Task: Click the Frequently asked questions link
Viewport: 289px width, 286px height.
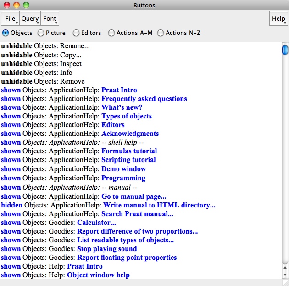Action: click(144, 99)
